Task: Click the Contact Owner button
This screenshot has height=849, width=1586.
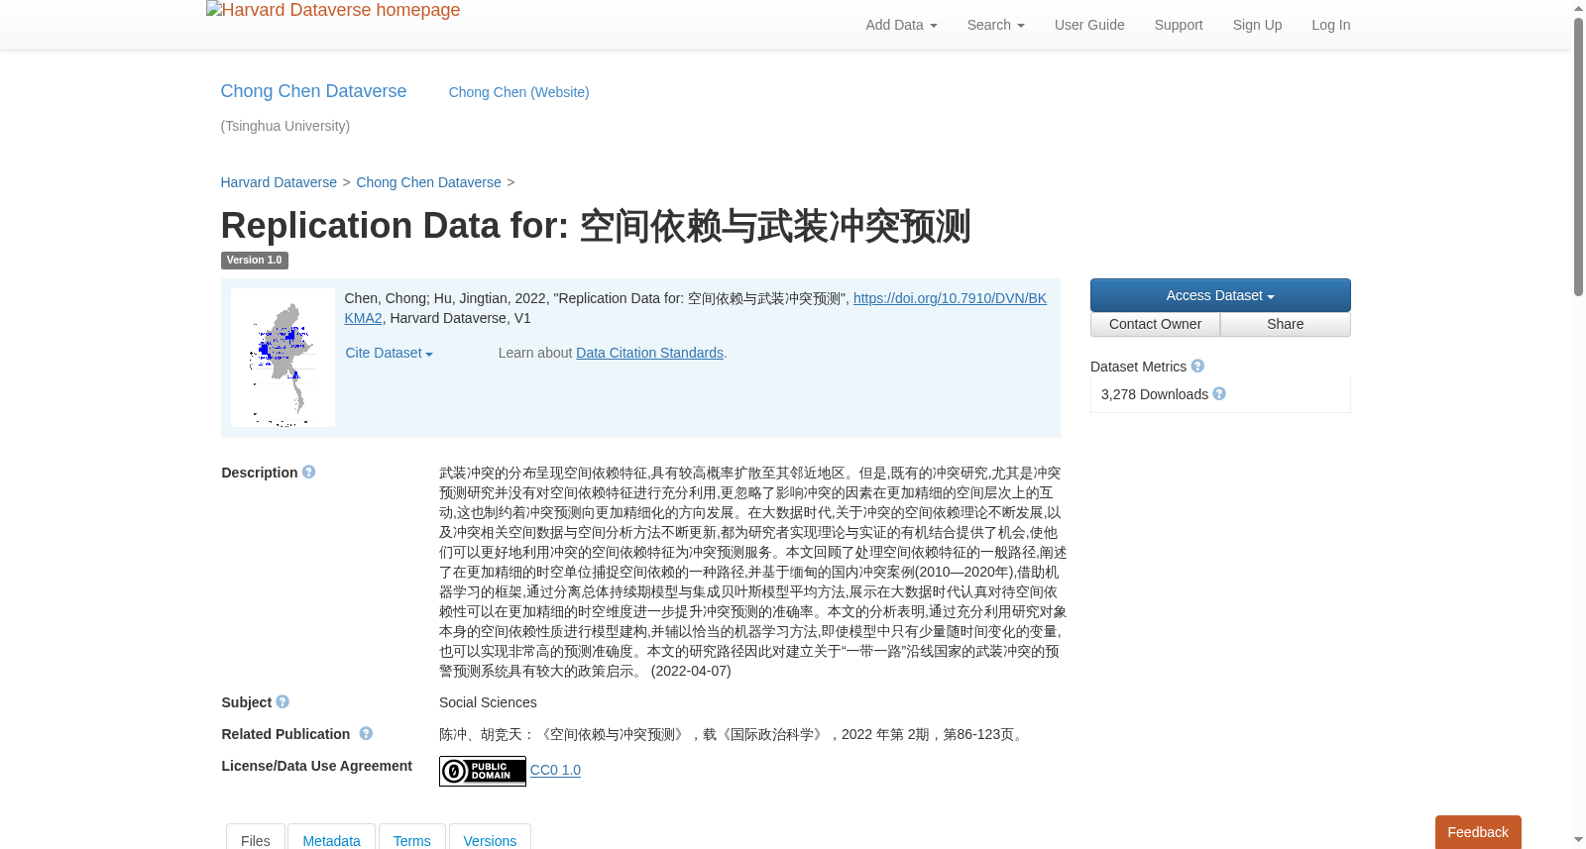Action: [x=1155, y=325]
